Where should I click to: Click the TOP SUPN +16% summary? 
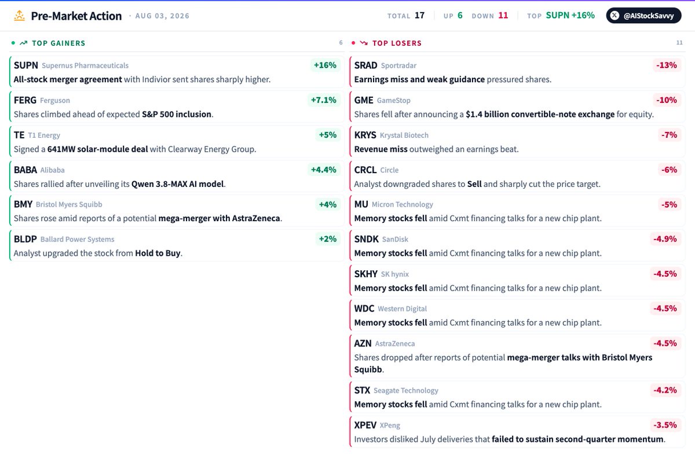click(561, 16)
